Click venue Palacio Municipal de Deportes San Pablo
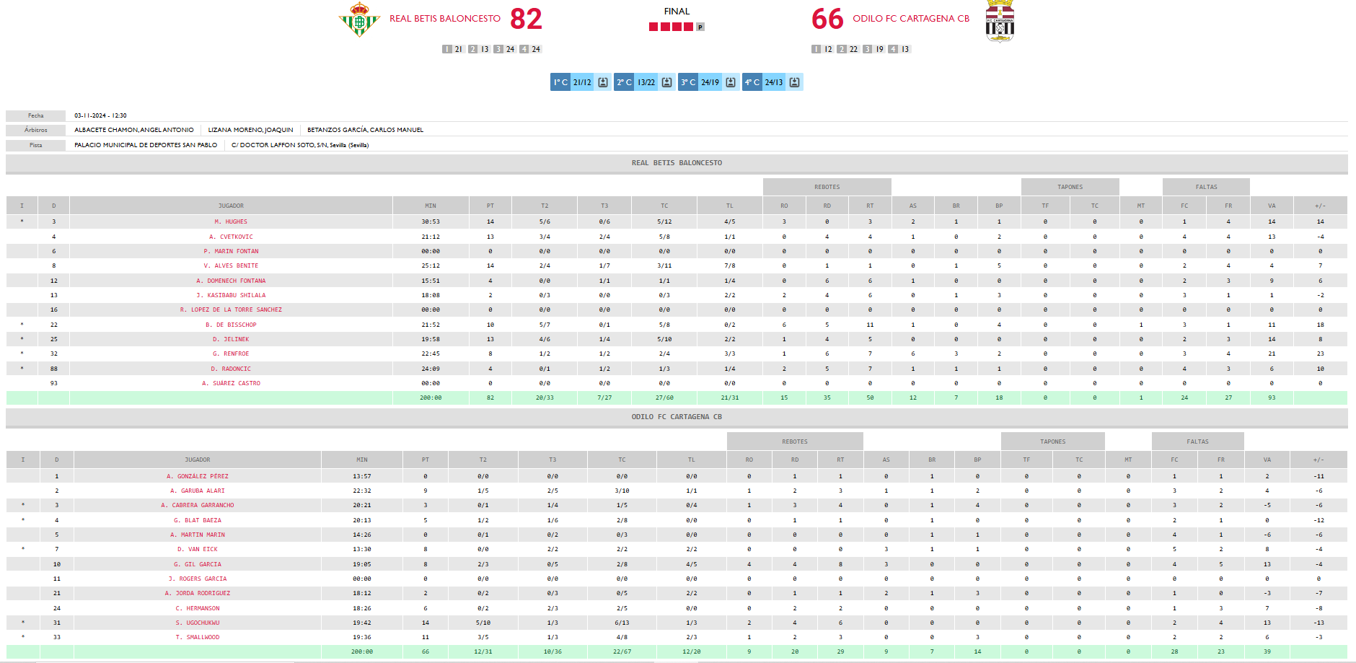 tap(146, 145)
